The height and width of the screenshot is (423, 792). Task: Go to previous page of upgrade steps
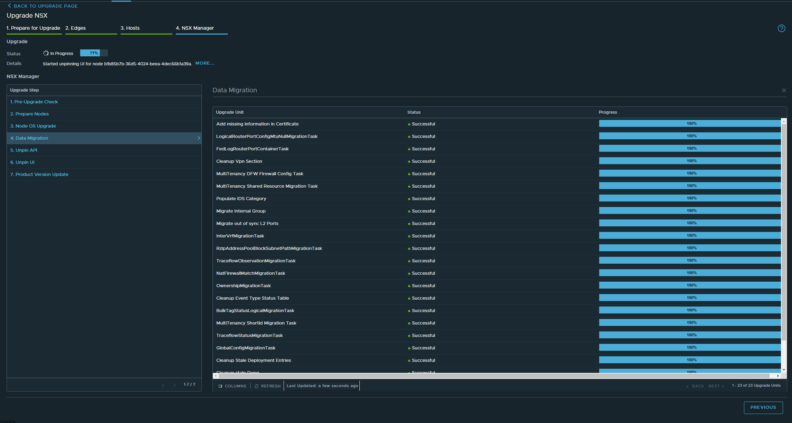click(x=163, y=385)
